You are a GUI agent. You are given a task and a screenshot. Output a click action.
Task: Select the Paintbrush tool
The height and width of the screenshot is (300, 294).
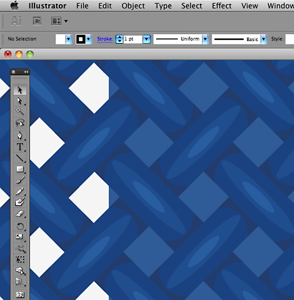point(20,180)
